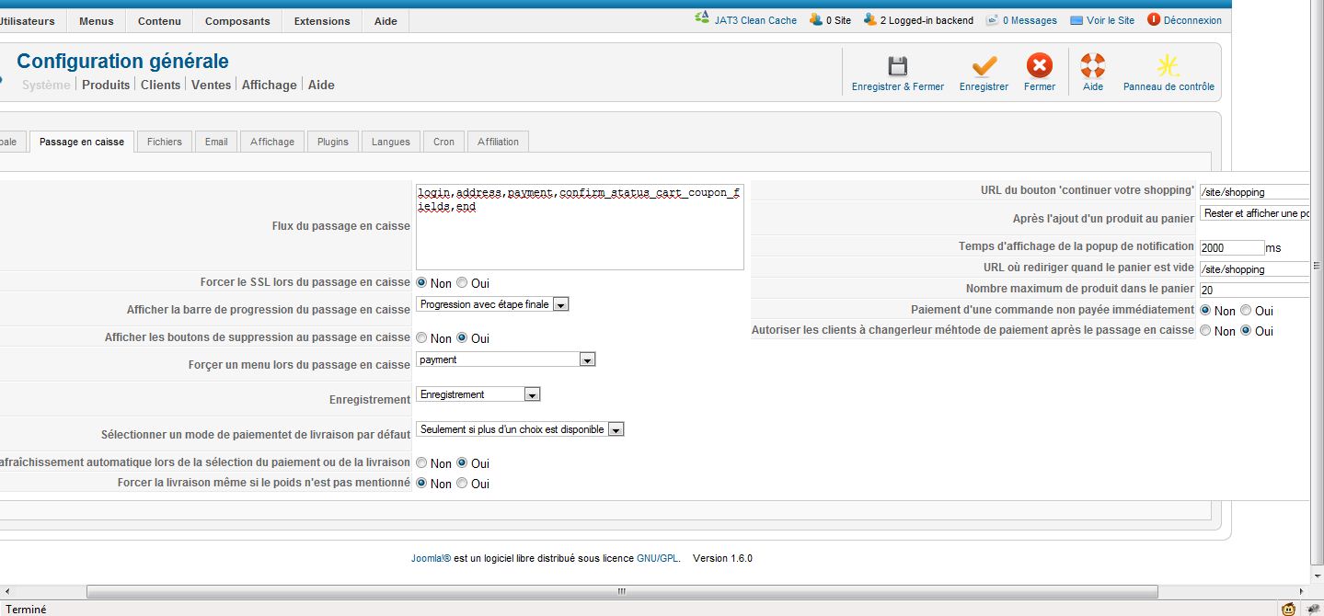
Task: Select Oui for rafraîchissement automatique
Action: click(x=462, y=463)
